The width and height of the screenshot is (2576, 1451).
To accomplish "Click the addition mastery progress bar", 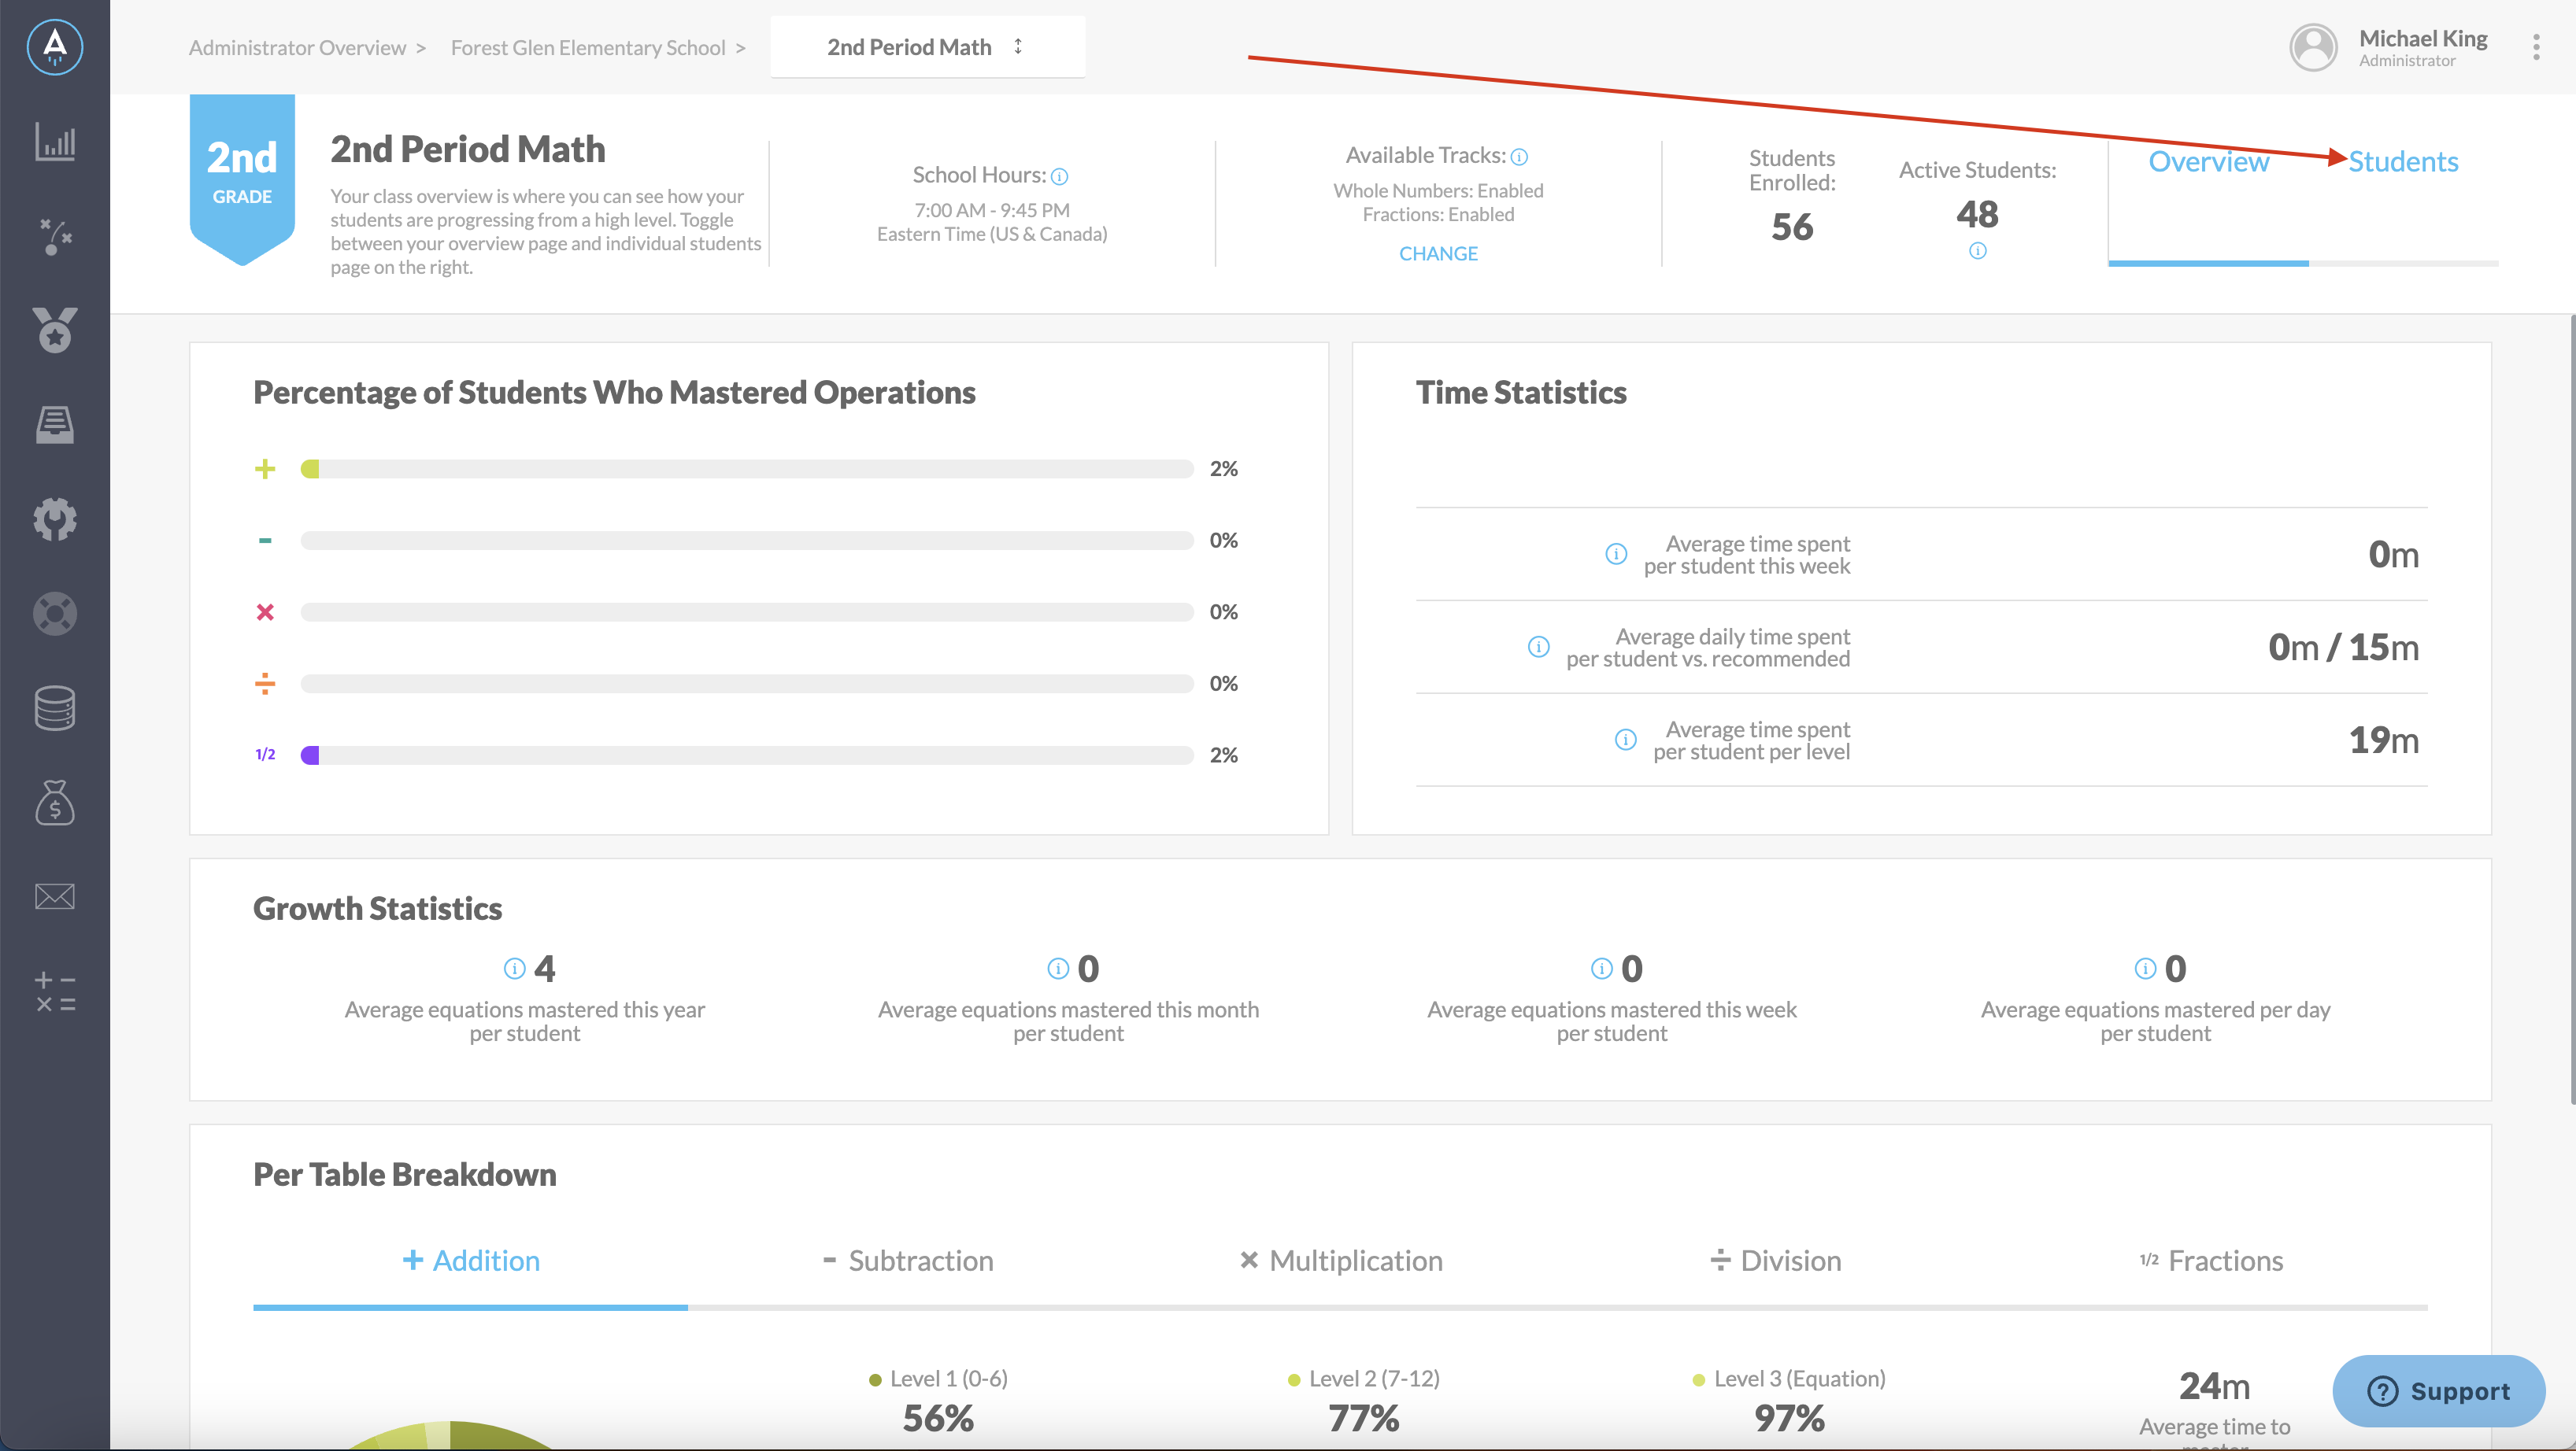I will [x=747, y=469].
